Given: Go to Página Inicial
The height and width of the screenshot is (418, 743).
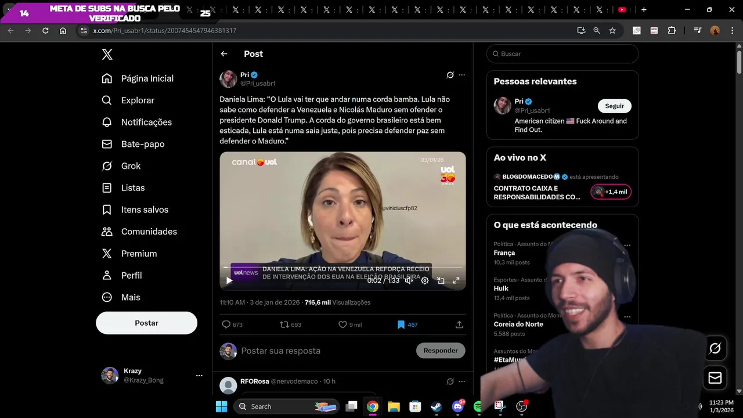Looking at the screenshot, I should pos(138,78).
